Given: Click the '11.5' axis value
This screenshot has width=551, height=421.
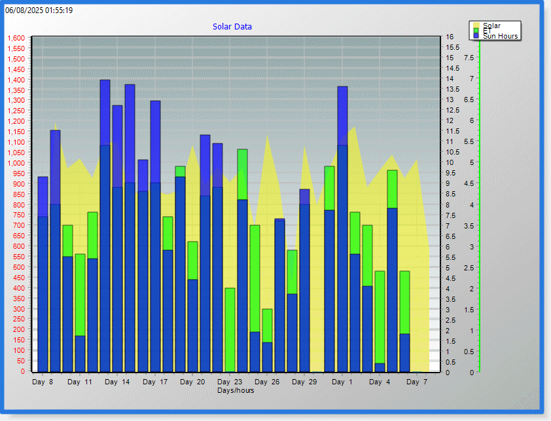Looking at the screenshot, I should [x=453, y=131].
